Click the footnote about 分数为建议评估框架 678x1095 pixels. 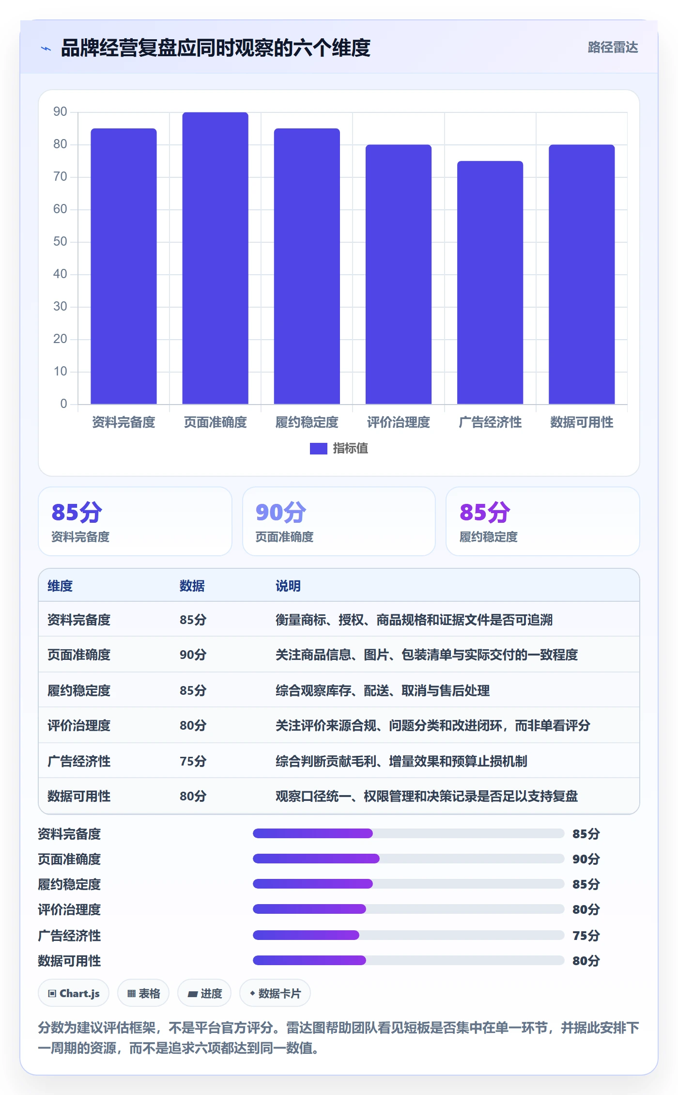click(x=339, y=1038)
